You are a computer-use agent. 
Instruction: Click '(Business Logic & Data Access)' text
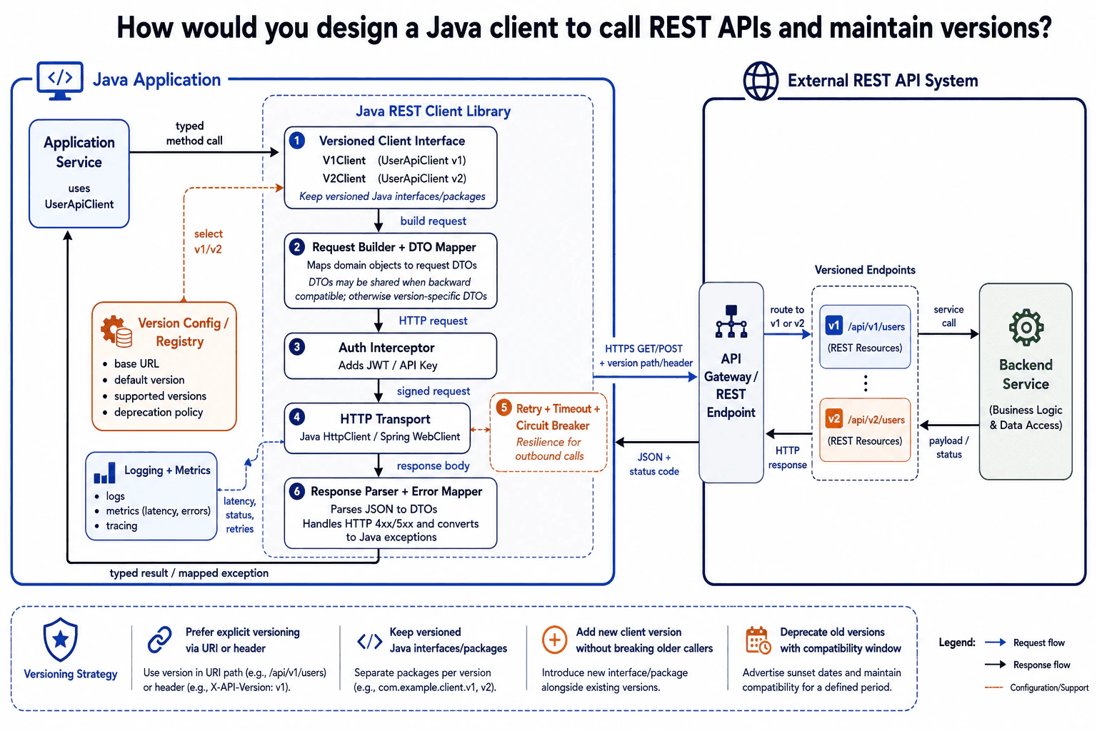point(1026,418)
